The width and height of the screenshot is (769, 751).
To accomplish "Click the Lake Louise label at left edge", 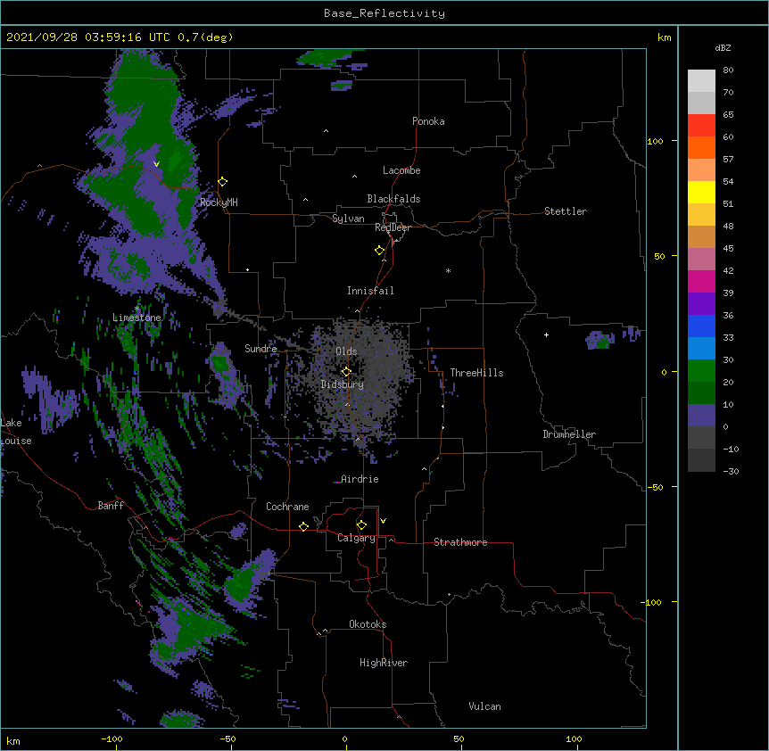I will [16, 432].
